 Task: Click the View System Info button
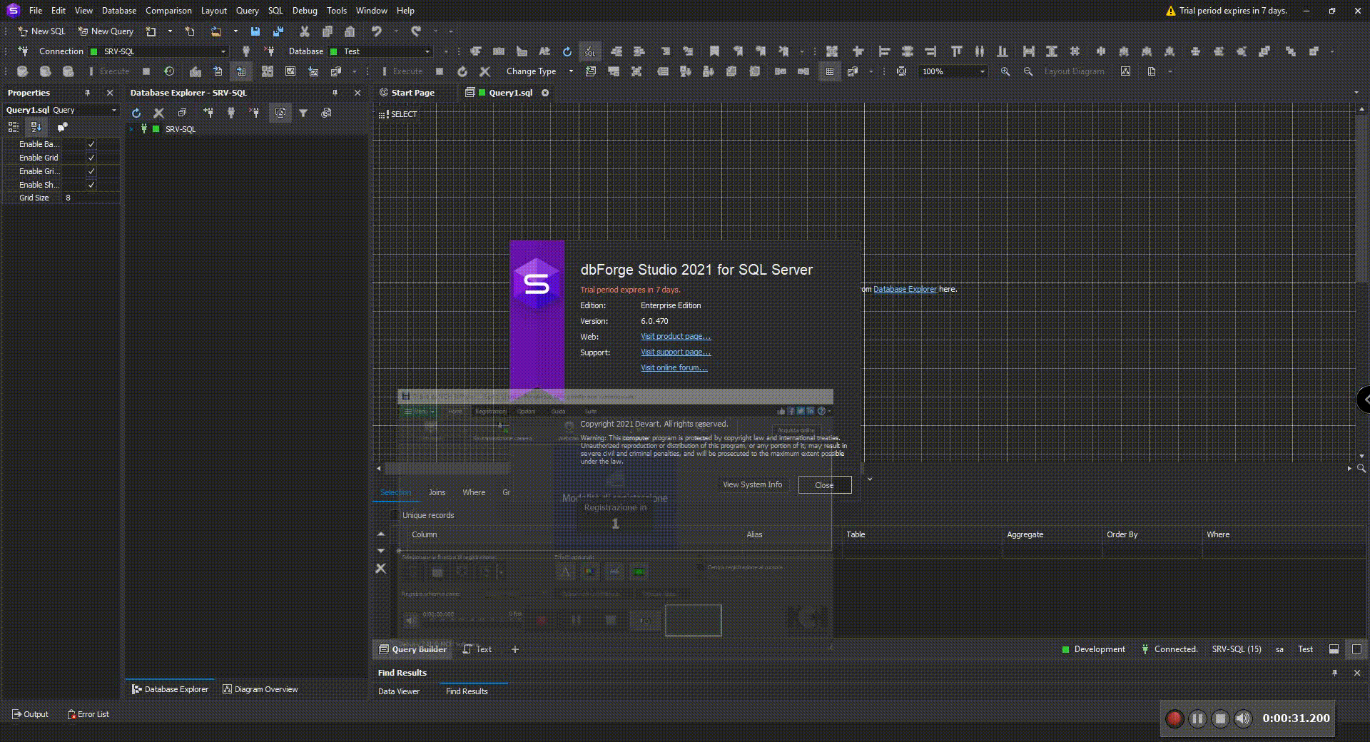[752, 484]
